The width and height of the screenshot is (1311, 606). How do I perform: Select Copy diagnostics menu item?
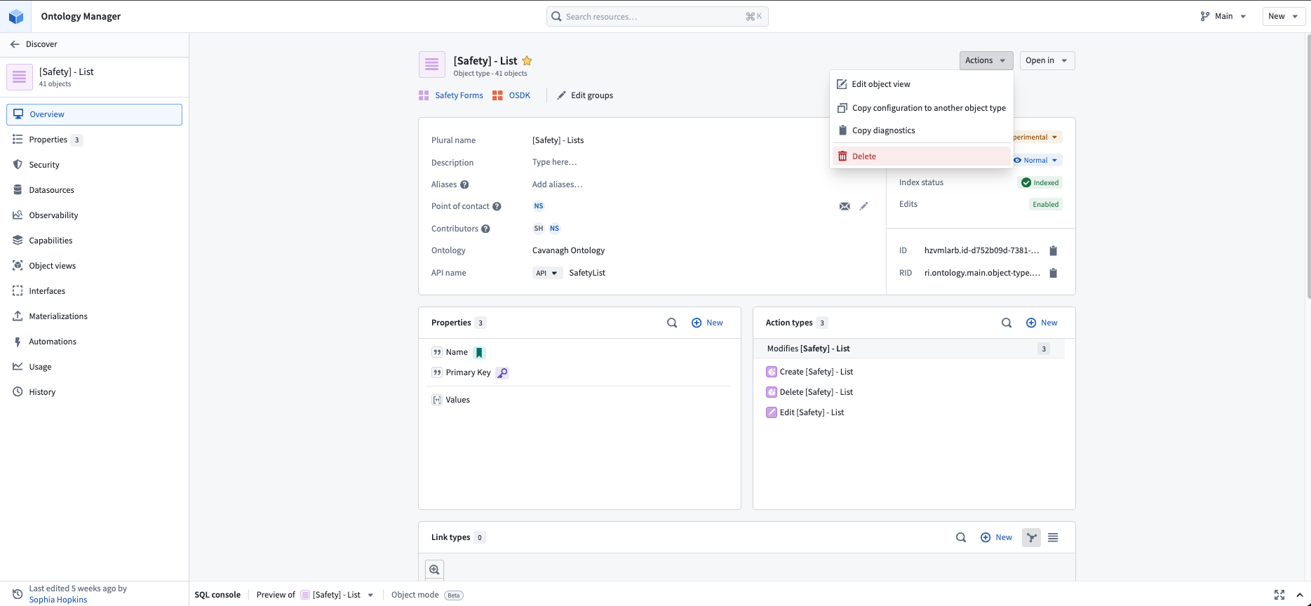(x=922, y=130)
